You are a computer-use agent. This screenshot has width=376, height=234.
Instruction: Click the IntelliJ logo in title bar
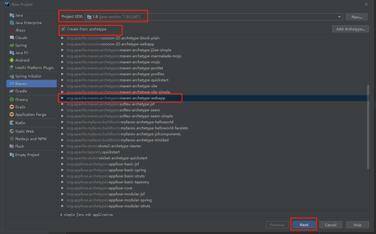pos(7,4)
